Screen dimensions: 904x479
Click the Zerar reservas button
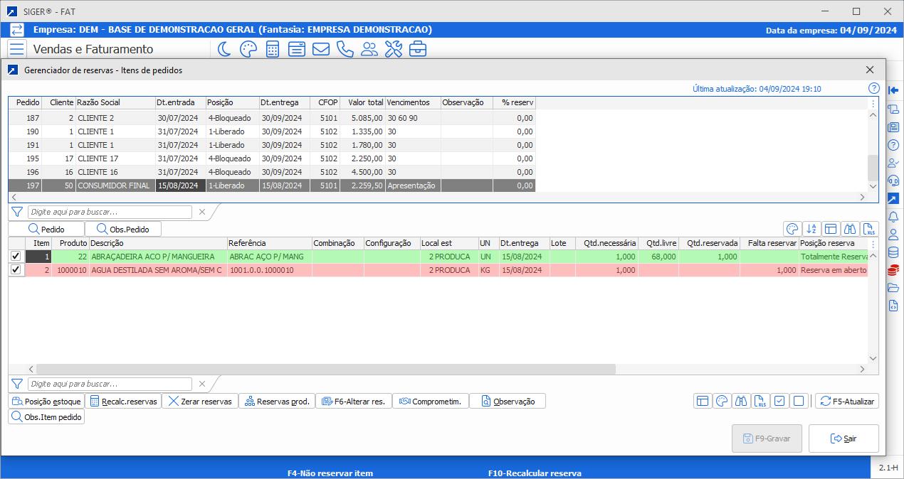click(x=200, y=401)
